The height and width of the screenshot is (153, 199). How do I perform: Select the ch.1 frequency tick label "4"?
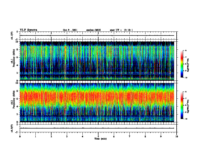[x=18, y=65]
